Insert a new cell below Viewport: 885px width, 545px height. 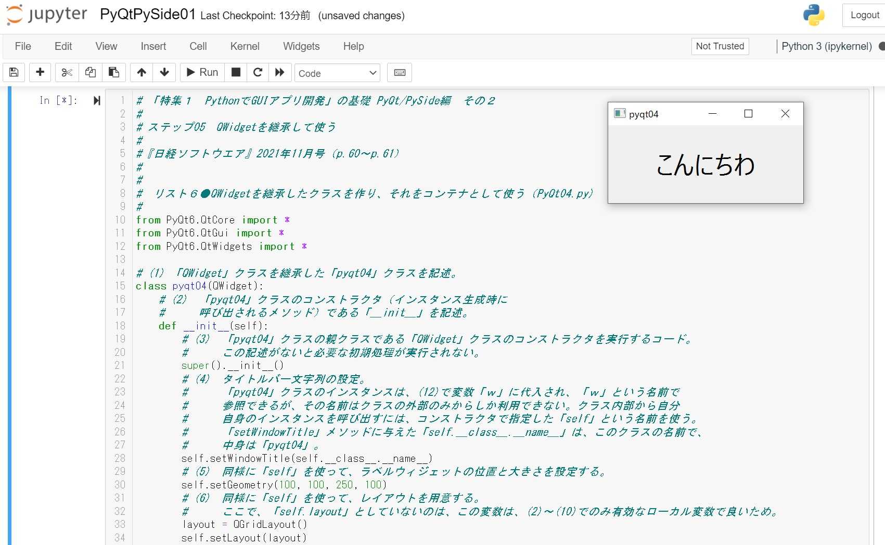(40, 72)
